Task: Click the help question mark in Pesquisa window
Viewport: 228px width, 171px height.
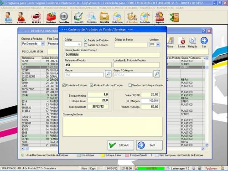Action: pyautogui.click(x=204, y=31)
